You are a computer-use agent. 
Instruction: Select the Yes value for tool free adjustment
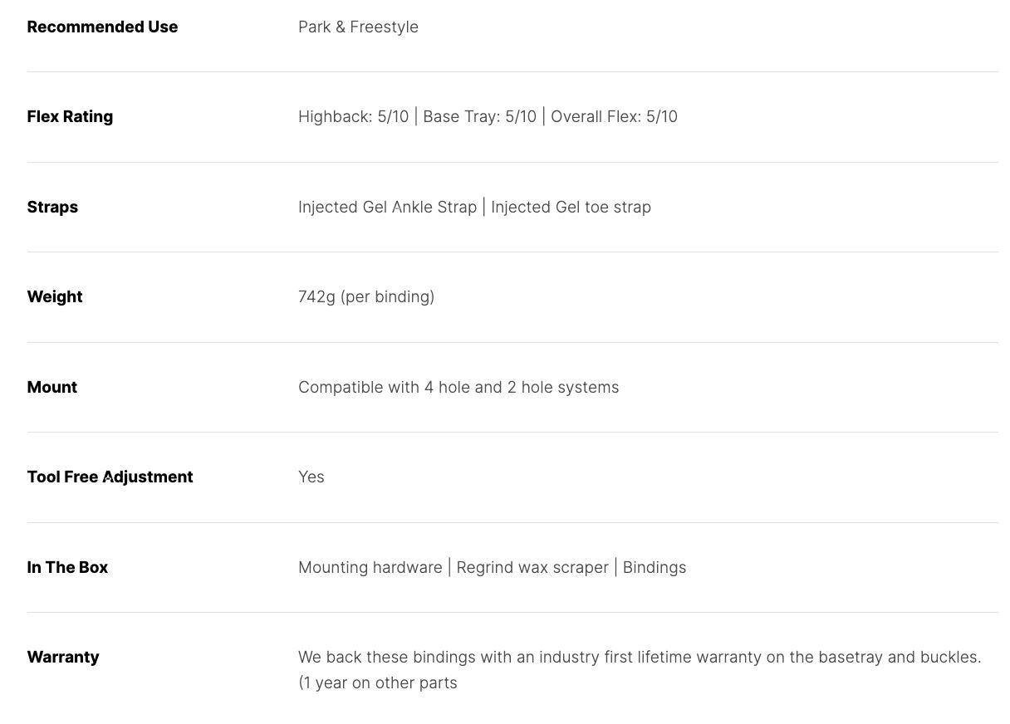point(311,477)
